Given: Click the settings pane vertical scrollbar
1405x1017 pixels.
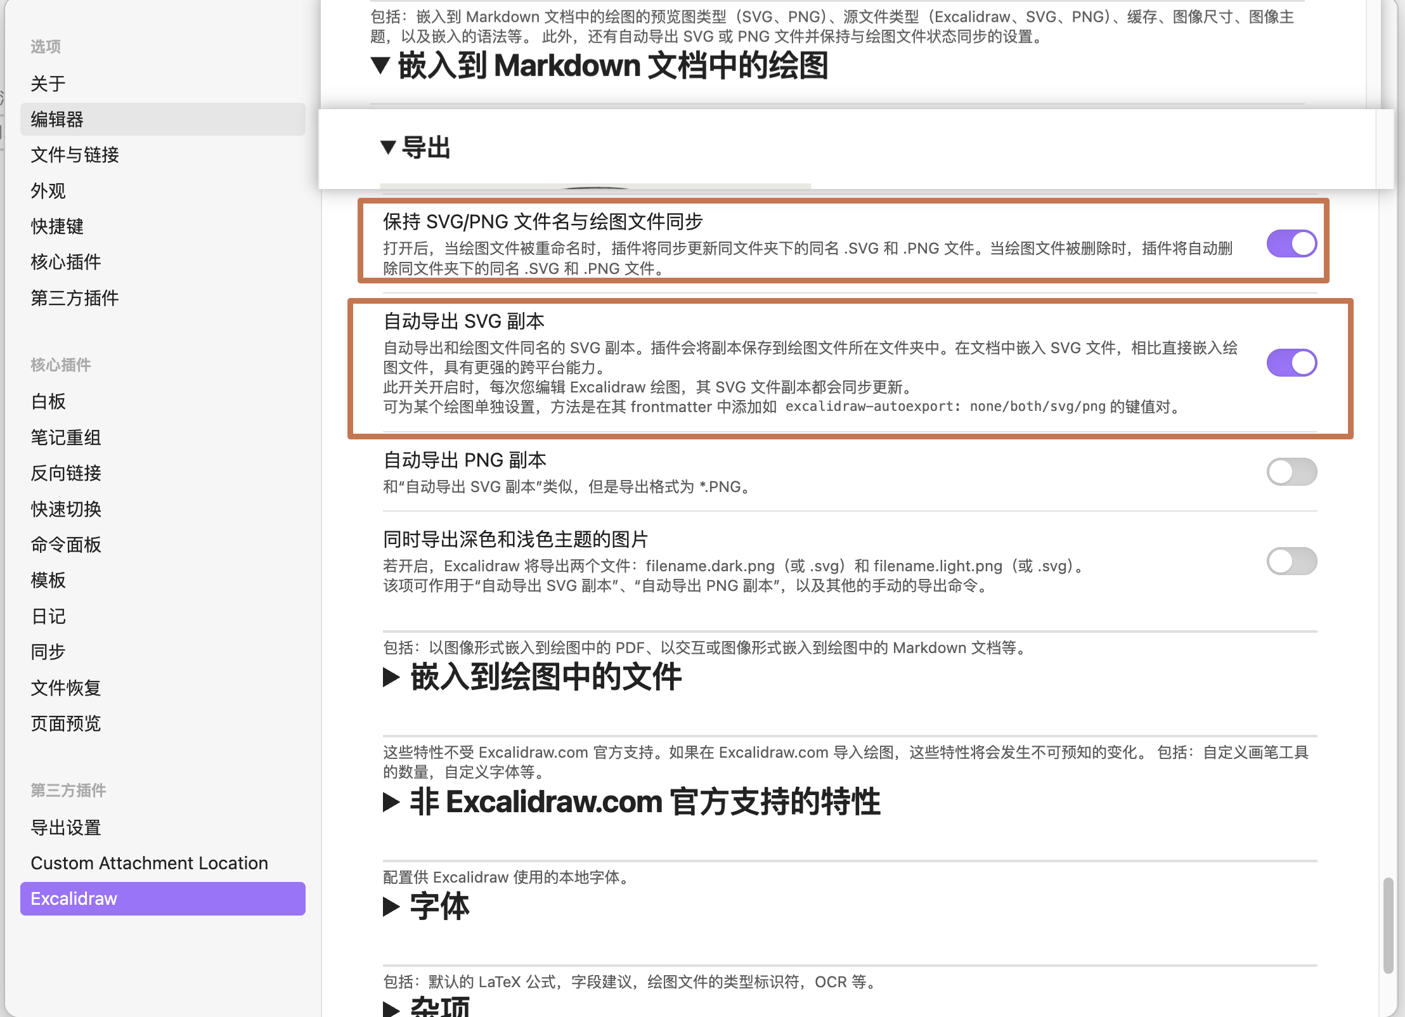Looking at the screenshot, I should [x=1388, y=926].
